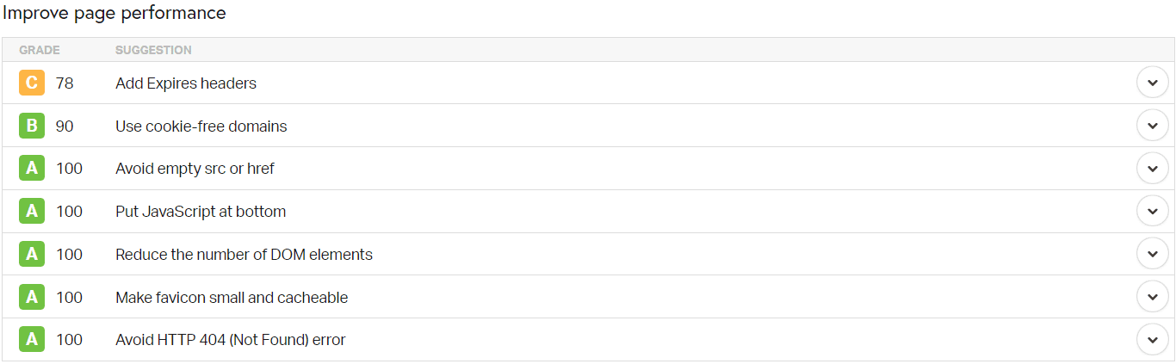
Task: Expand Avoid empty src or href details
Action: point(1152,169)
